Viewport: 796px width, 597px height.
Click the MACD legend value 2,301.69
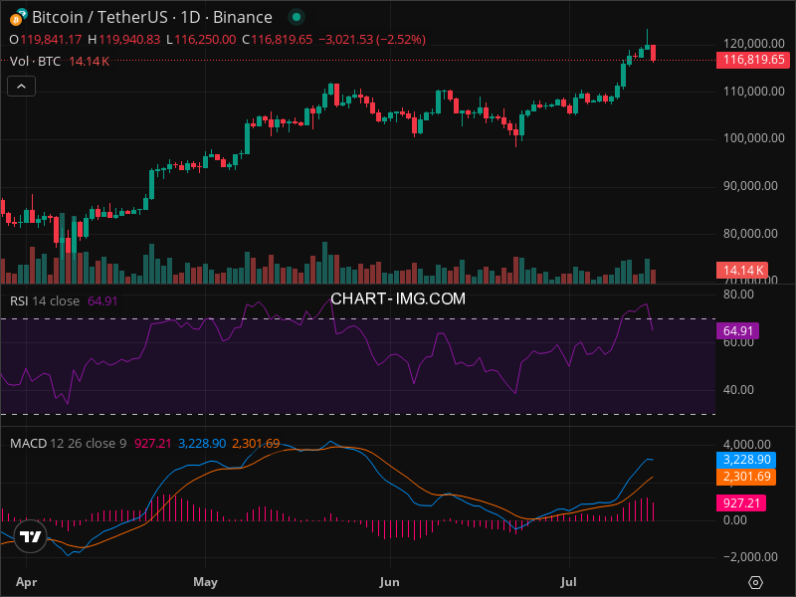click(256, 443)
